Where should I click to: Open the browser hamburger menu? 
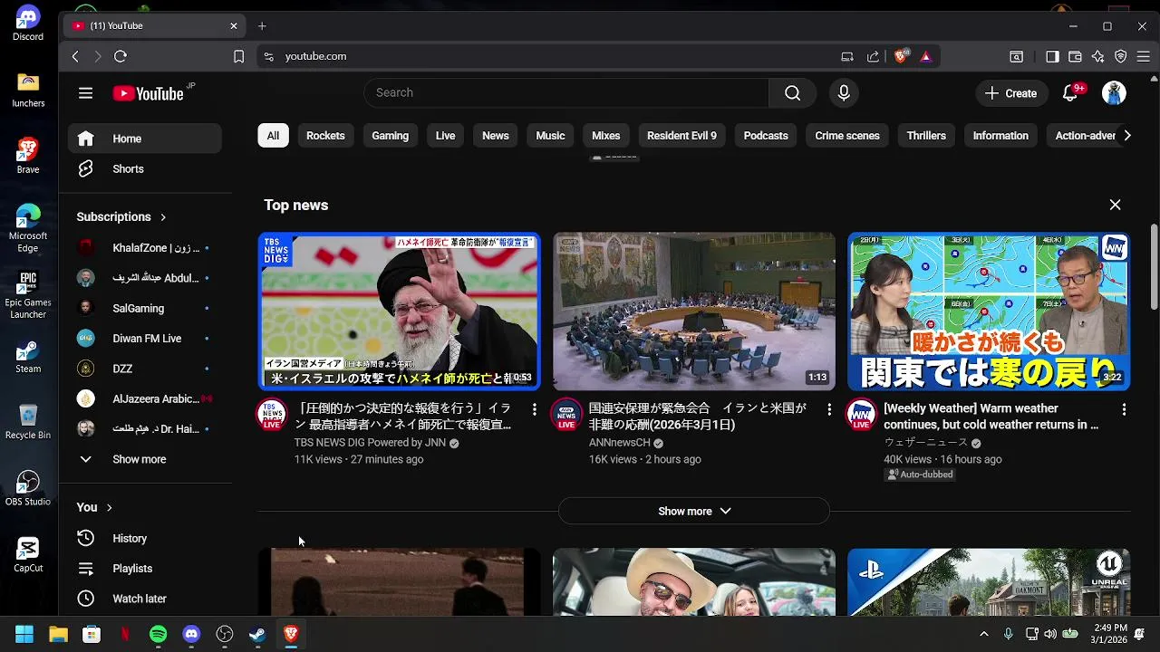pyautogui.click(x=1144, y=56)
